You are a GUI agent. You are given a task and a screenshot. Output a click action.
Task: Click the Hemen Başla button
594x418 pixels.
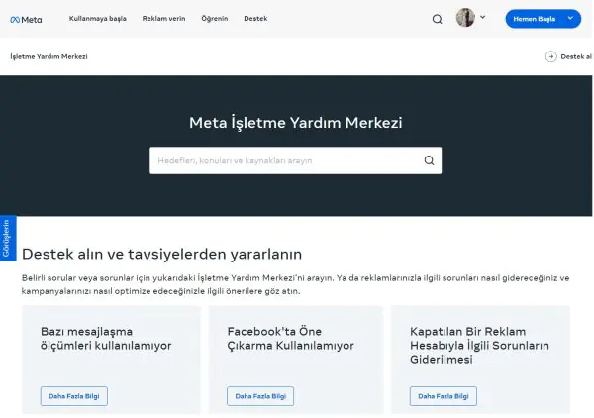tap(543, 19)
